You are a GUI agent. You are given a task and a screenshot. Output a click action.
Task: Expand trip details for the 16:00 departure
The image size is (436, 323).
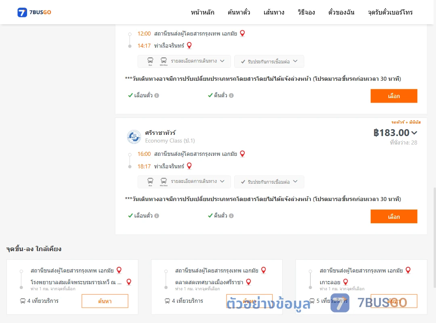pyautogui.click(x=184, y=182)
